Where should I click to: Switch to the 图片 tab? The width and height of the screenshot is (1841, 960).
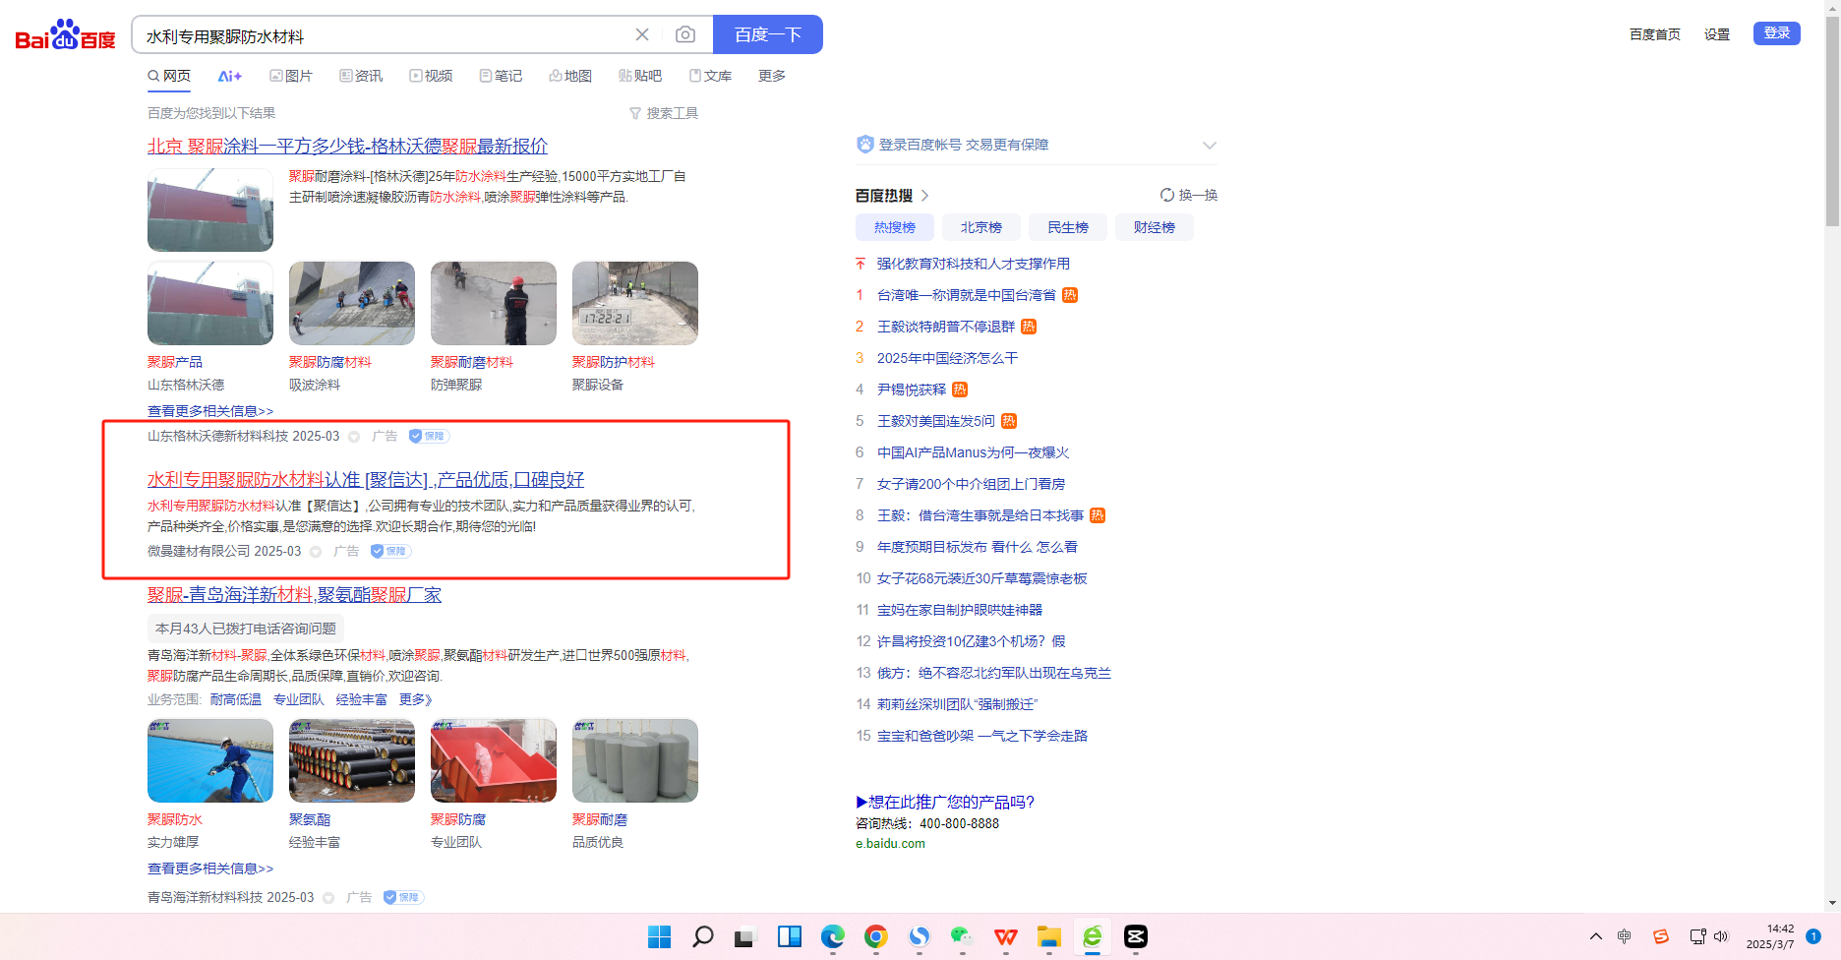click(x=291, y=76)
